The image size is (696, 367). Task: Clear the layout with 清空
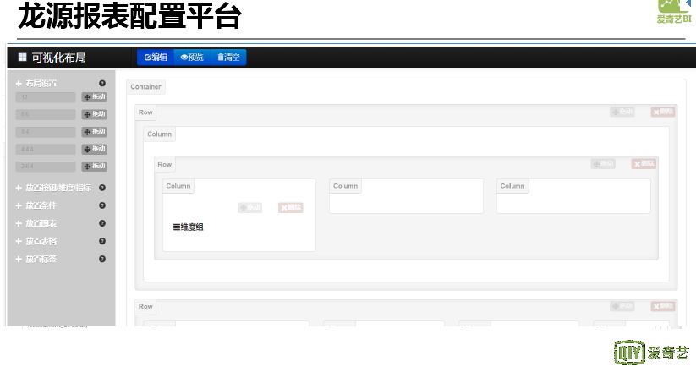click(x=228, y=58)
